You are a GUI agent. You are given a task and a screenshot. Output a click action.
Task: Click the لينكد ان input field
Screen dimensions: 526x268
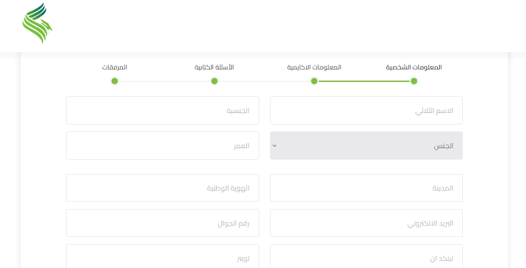pos(367,256)
